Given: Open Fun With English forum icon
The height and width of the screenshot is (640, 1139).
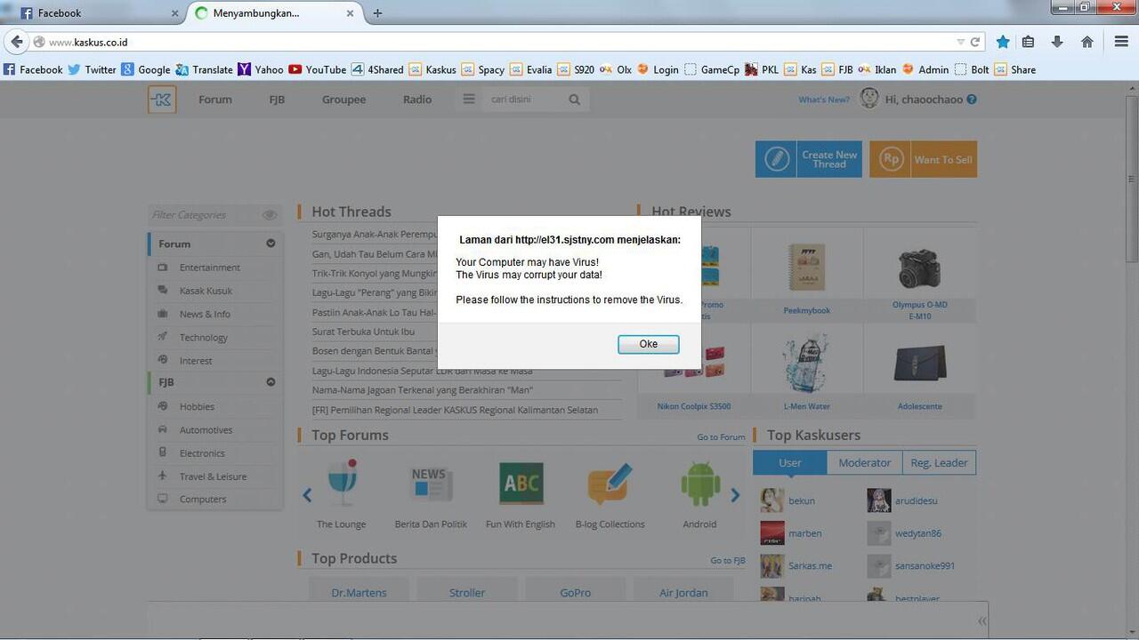Looking at the screenshot, I should (521, 484).
